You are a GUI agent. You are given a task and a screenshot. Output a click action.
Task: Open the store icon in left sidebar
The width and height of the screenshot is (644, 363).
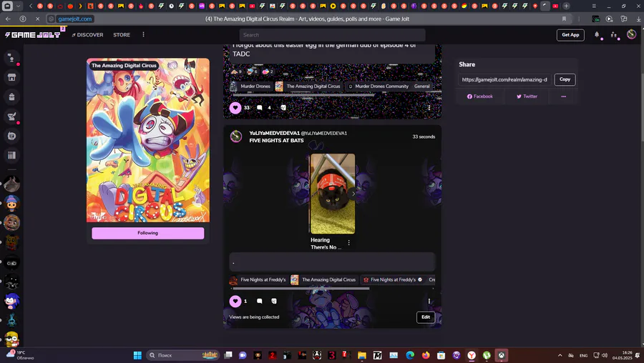pos(11,77)
